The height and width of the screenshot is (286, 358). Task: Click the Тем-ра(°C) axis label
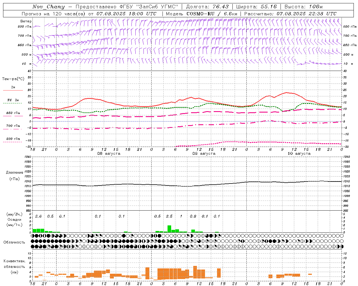[x=13, y=79]
